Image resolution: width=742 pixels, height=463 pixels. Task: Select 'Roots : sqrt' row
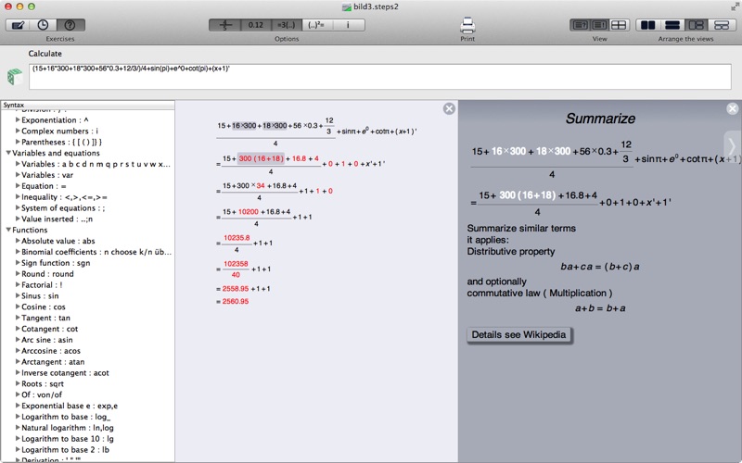87,384
